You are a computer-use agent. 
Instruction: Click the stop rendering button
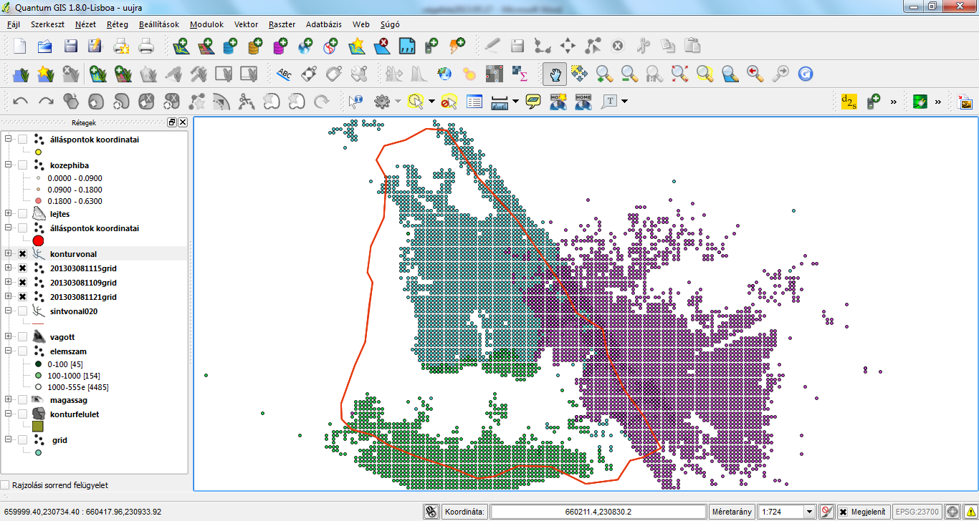(x=826, y=512)
